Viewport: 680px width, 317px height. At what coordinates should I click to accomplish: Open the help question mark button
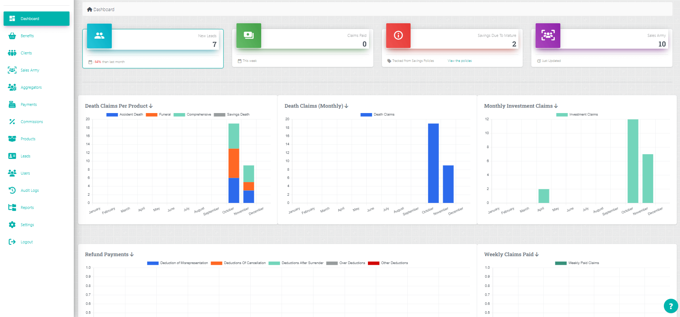click(x=671, y=306)
